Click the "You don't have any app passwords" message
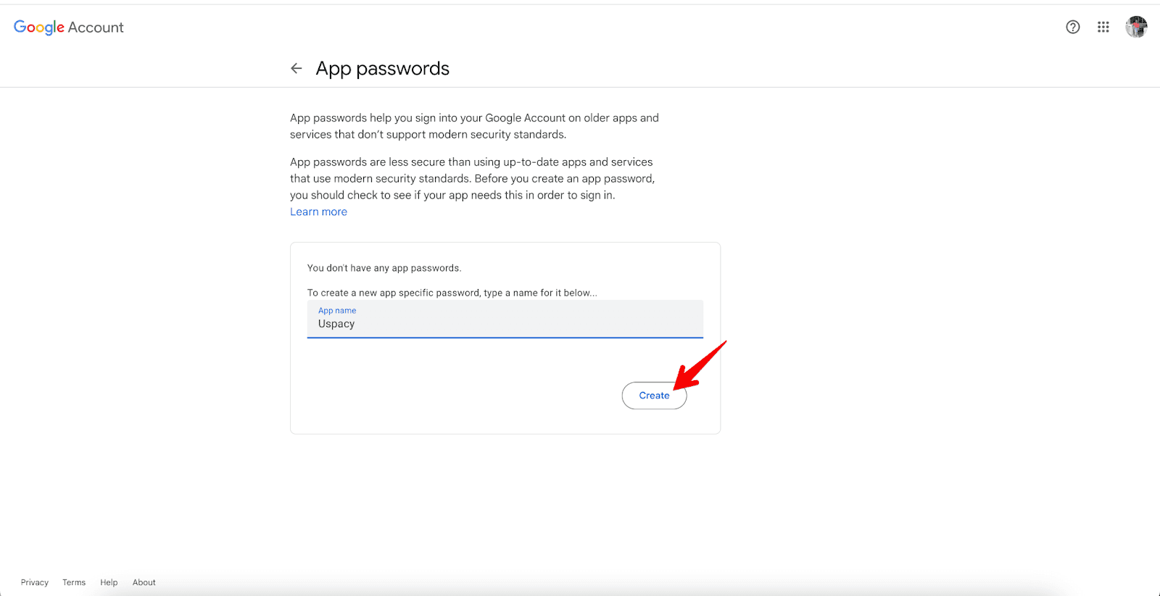This screenshot has width=1160, height=596. 384,268
